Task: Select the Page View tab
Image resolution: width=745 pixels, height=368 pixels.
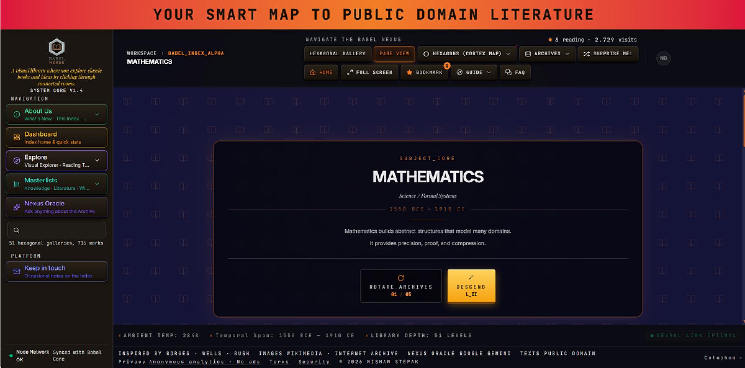Action: pos(394,54)
